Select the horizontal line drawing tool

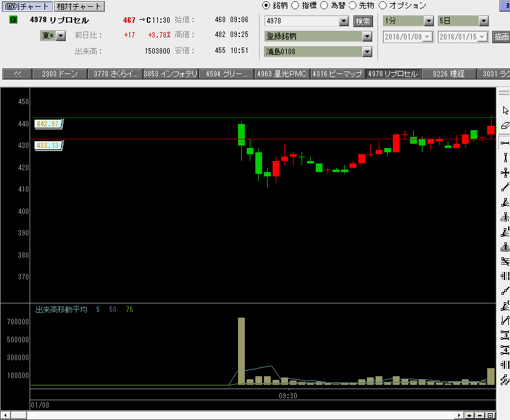(x=505, y=143)
